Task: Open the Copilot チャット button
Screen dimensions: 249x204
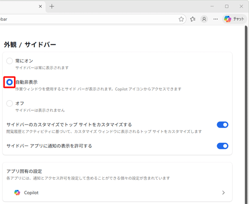Action: coord(235,19)
